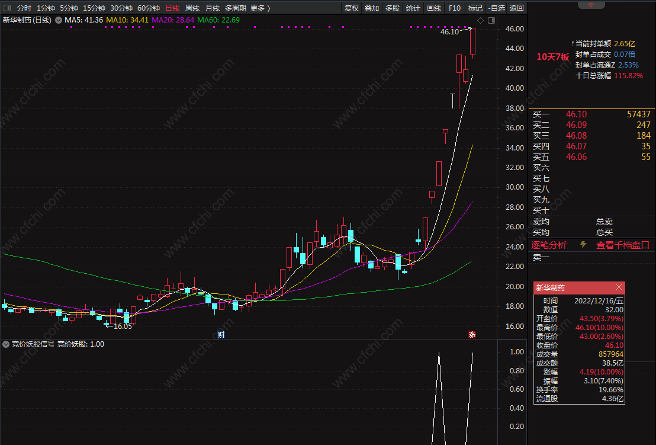Click the 买一 volume 57437
The height and width of the screenshot is (445, 656).
point(638,114)
